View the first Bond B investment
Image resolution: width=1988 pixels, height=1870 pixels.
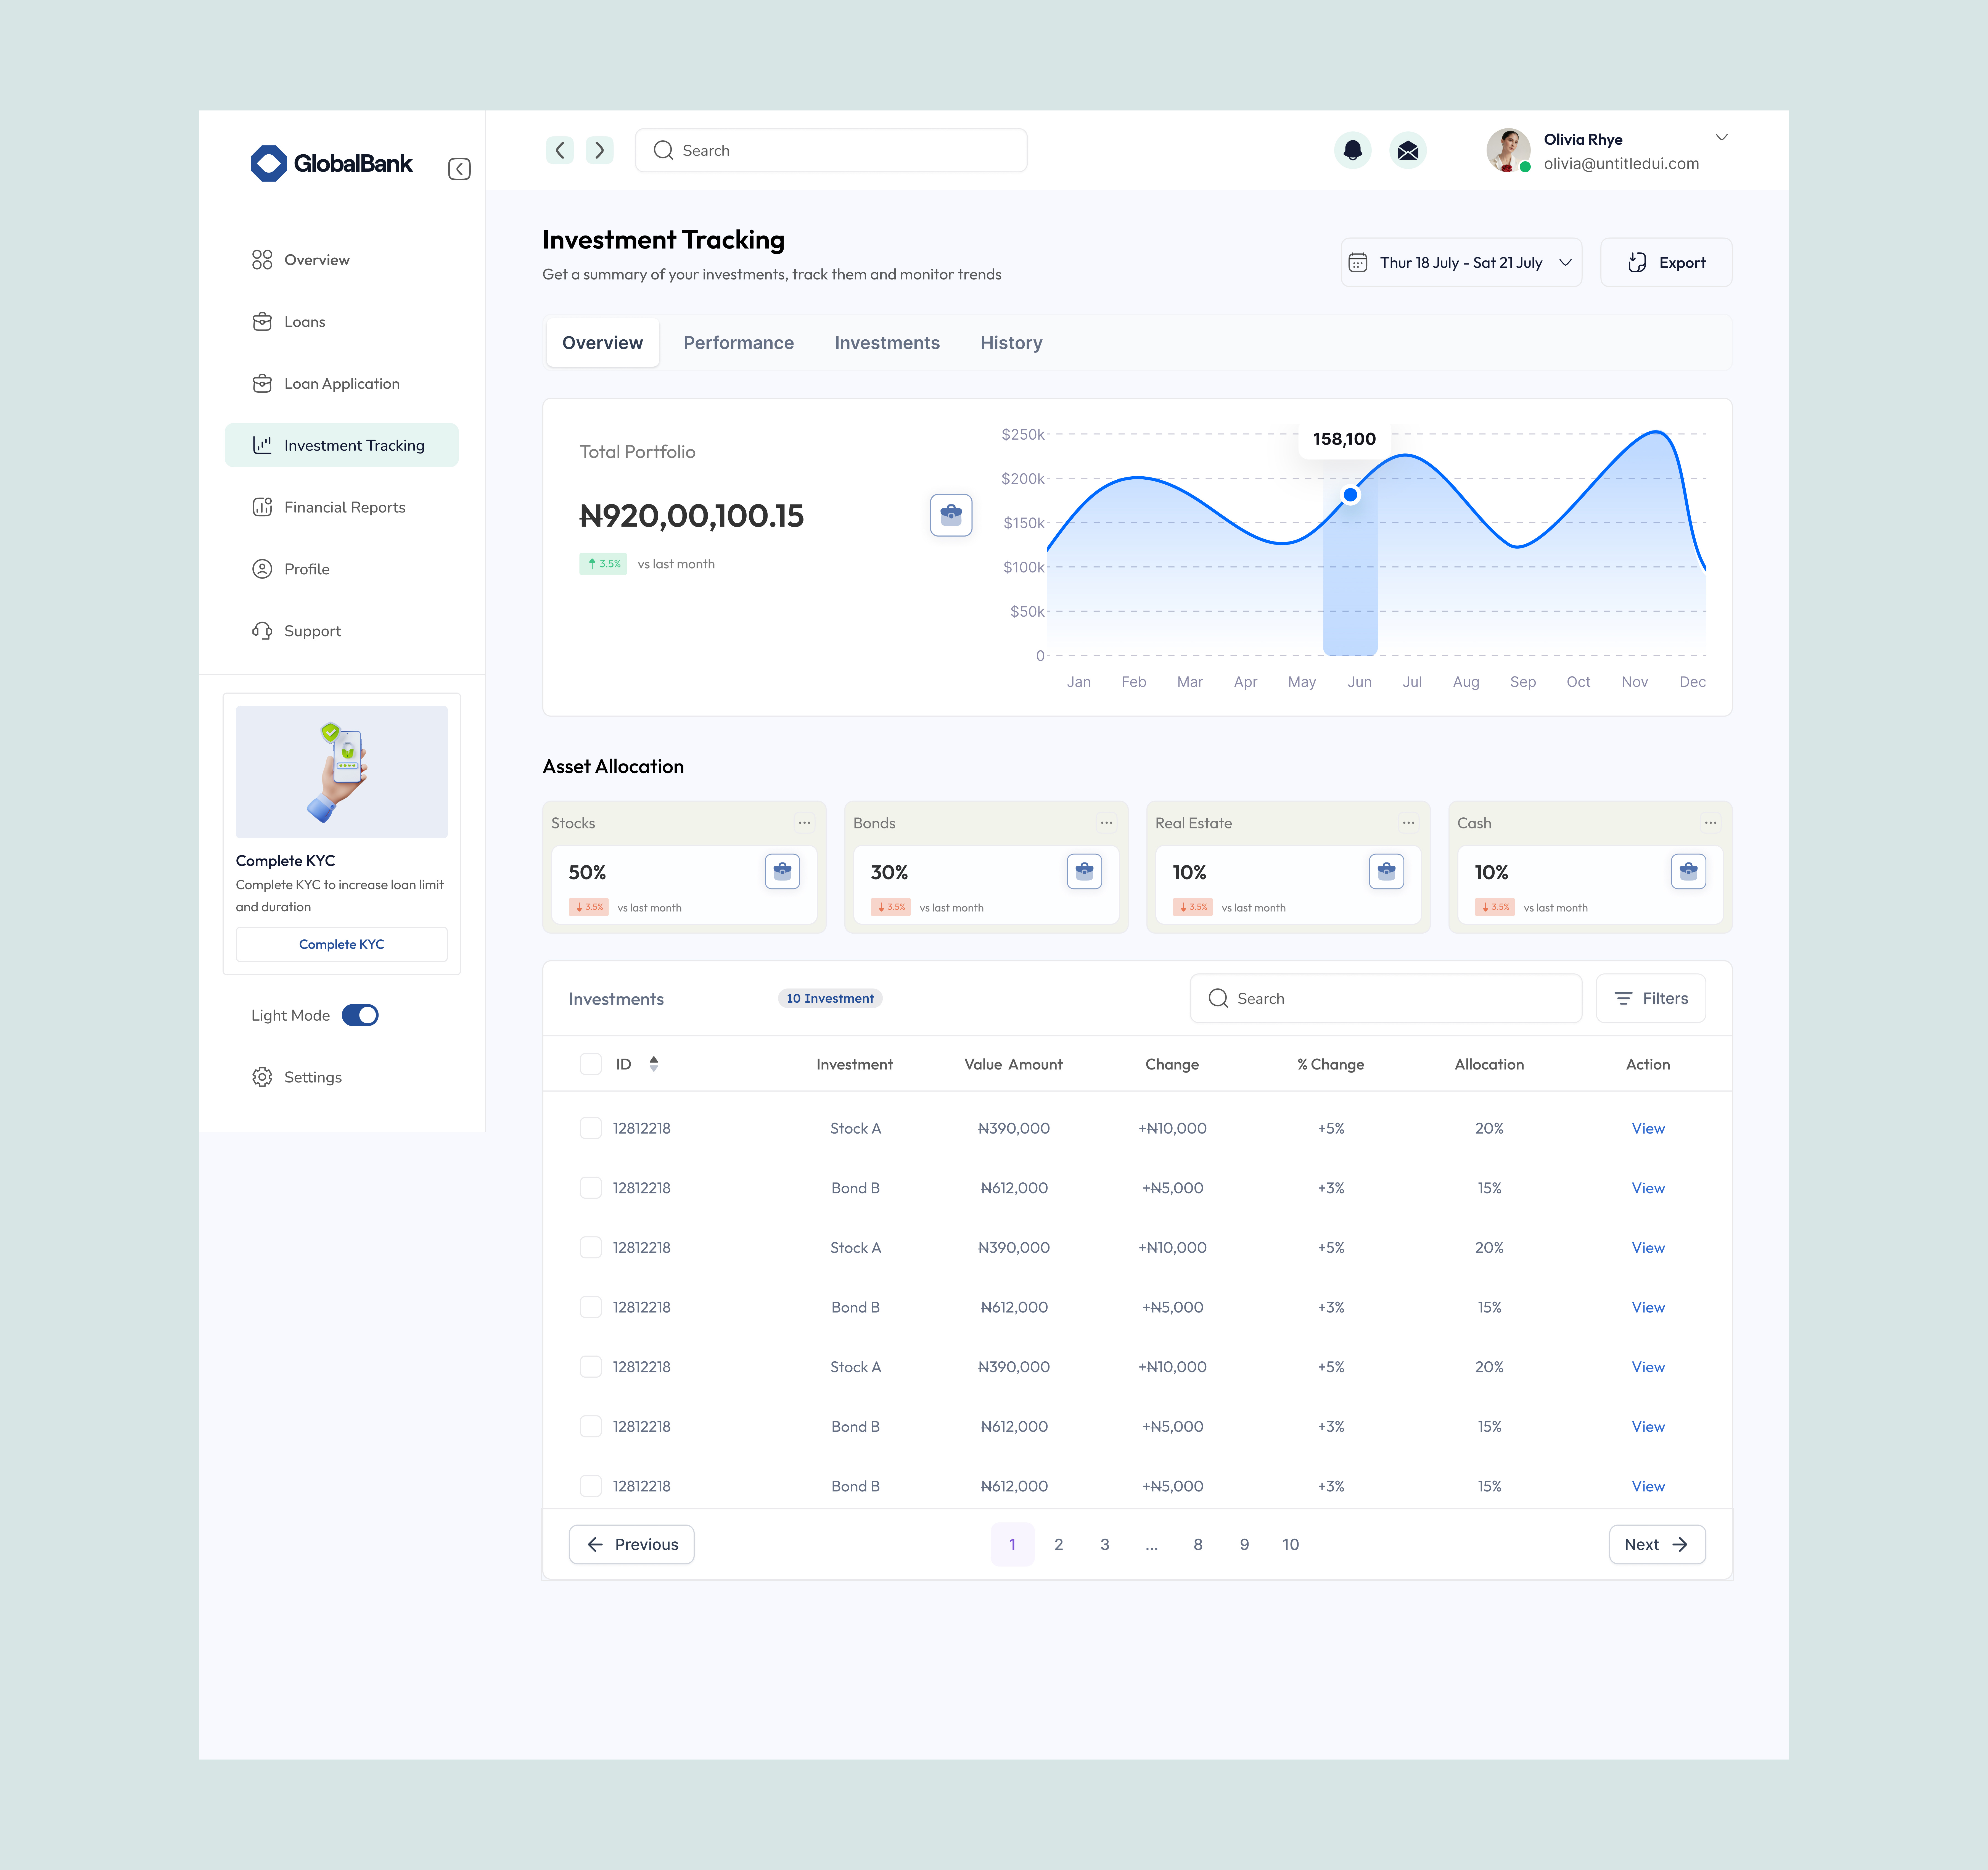point(1648,1188)
